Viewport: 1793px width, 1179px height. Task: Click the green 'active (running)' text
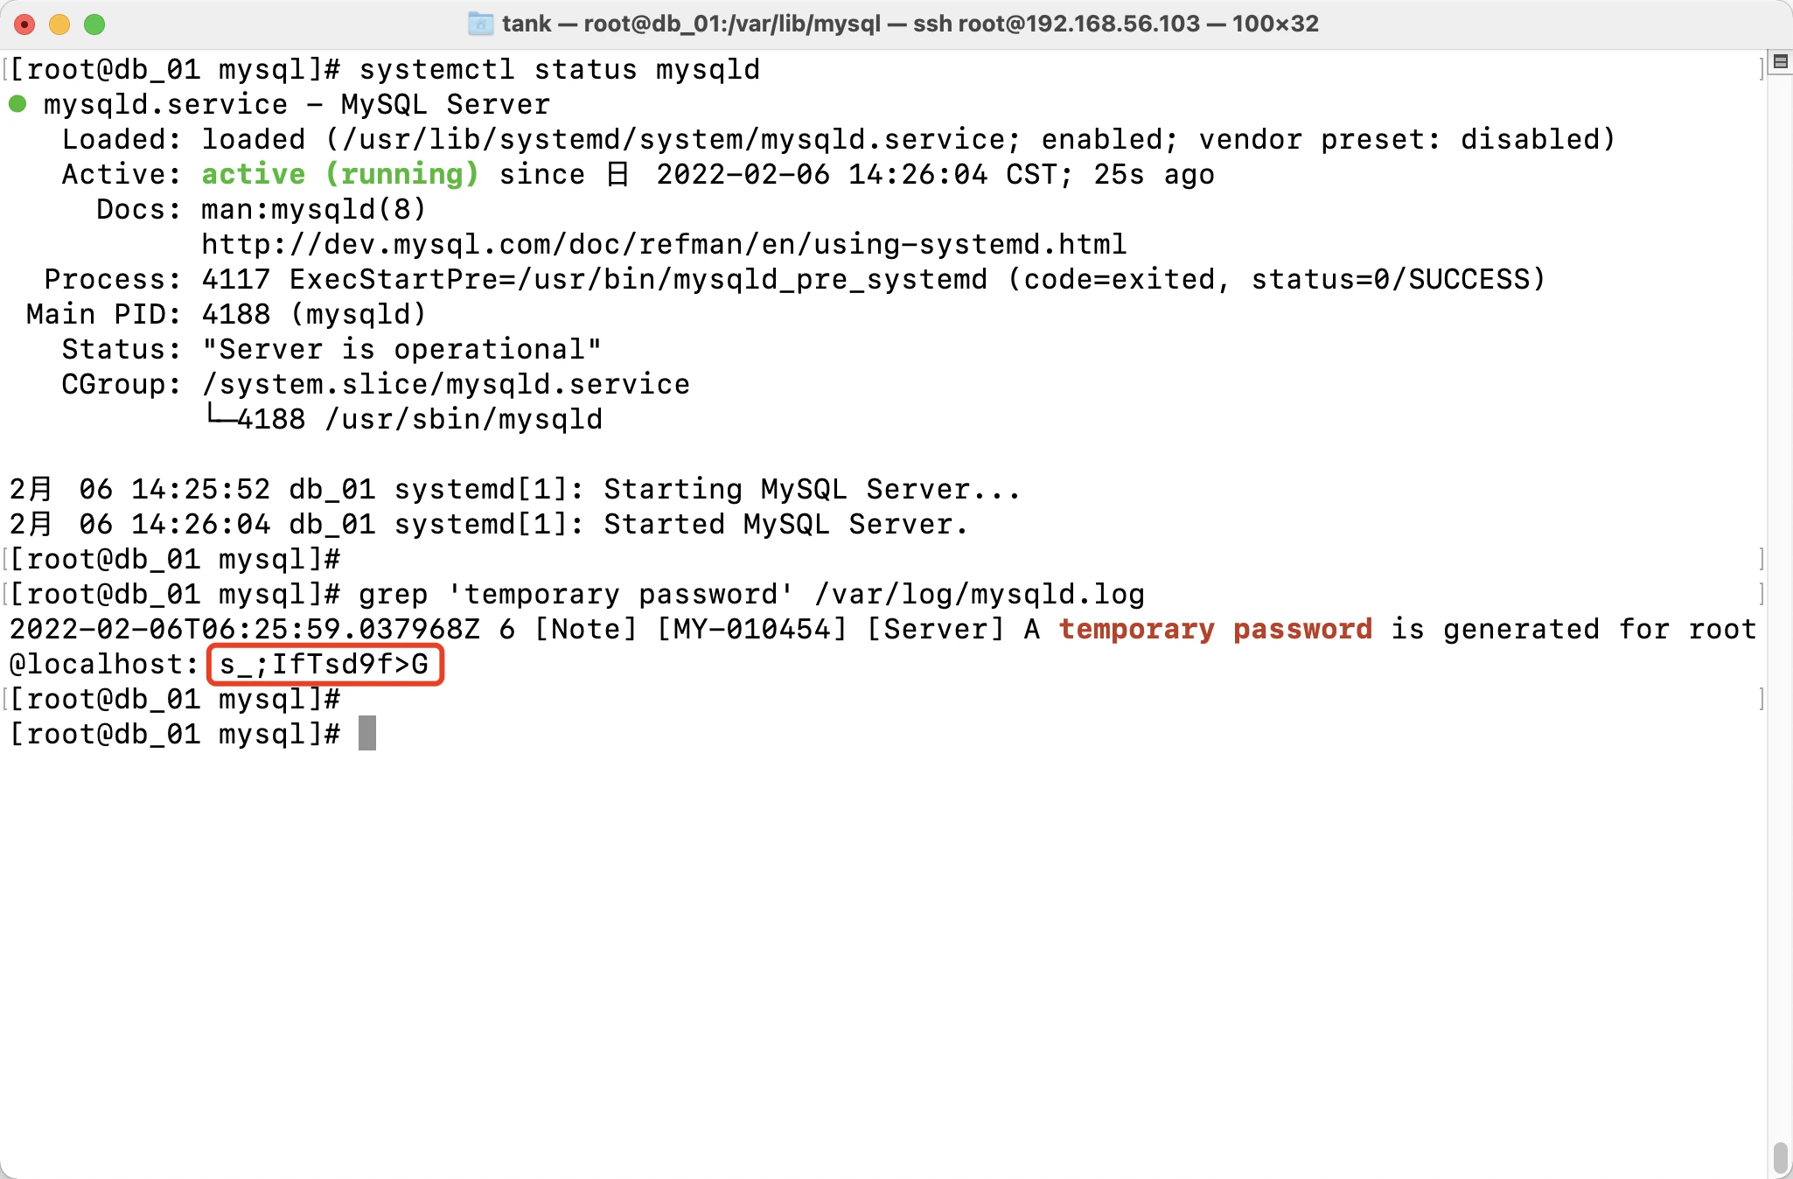pos(340,174)
